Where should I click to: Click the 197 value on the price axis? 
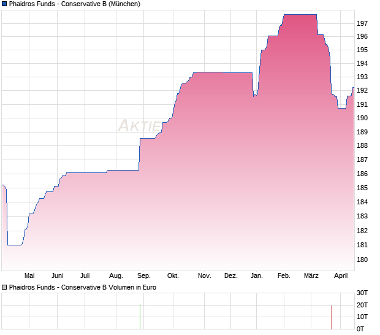pyautogui.click(x=362, y=23)
